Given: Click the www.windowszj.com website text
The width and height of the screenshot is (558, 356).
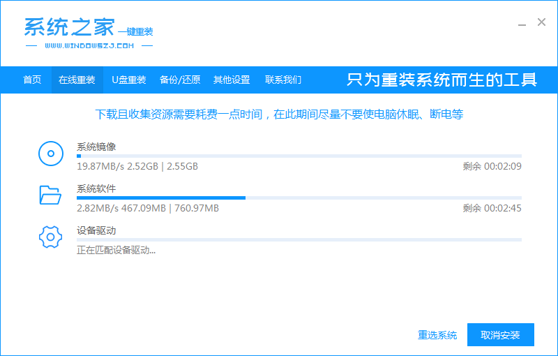Looking at the screenshot, I should coord(89,46).
